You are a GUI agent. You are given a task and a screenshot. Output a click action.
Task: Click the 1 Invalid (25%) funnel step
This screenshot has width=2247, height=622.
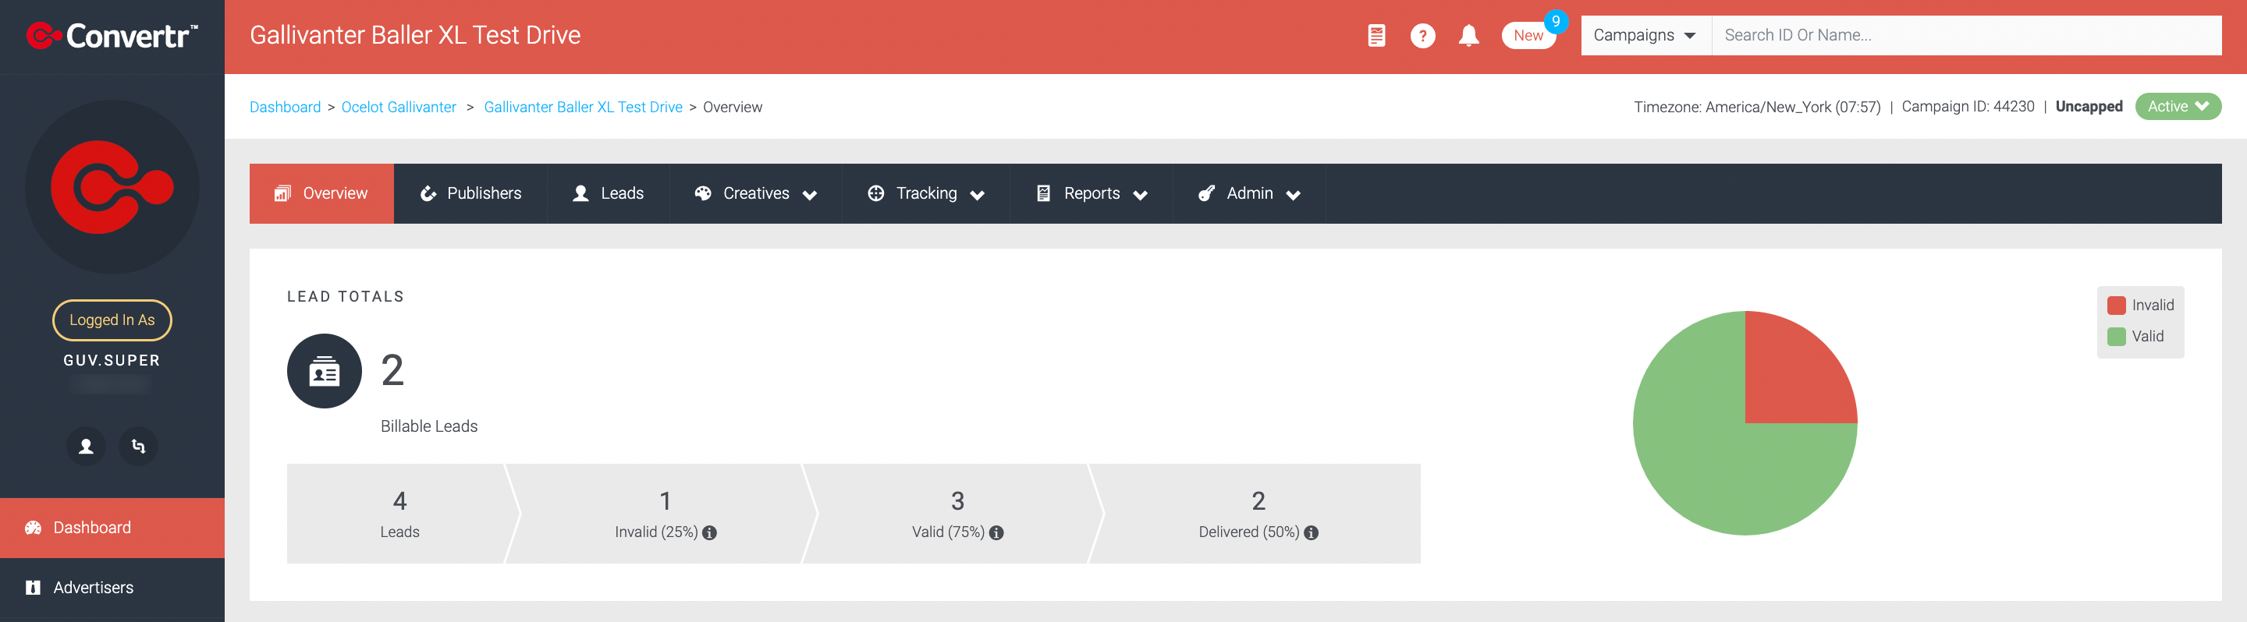click(665, 514)
